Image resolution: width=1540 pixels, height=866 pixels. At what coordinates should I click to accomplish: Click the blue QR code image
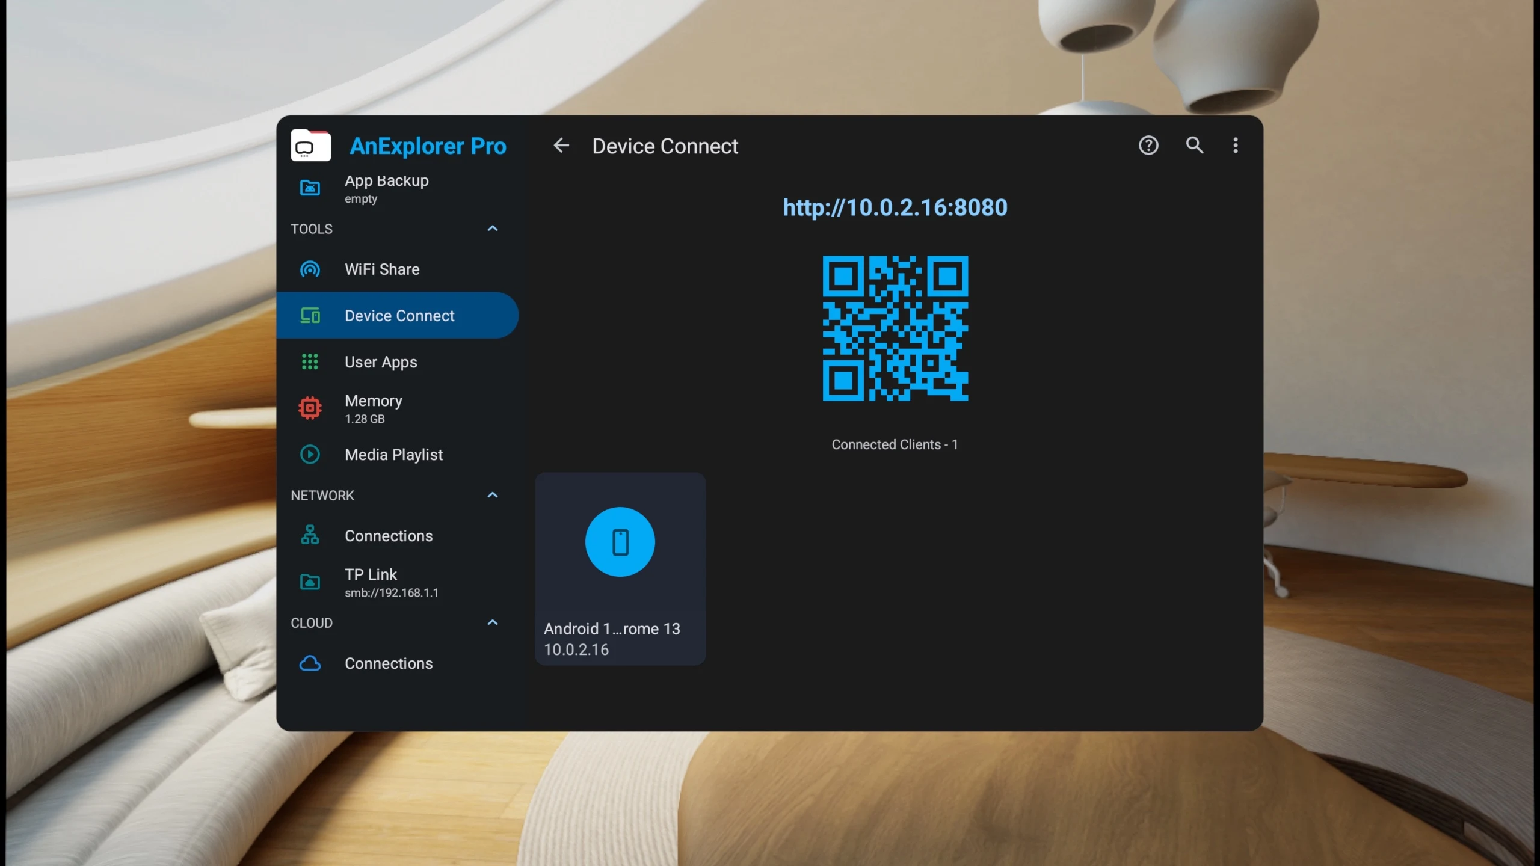pos(895,328)
